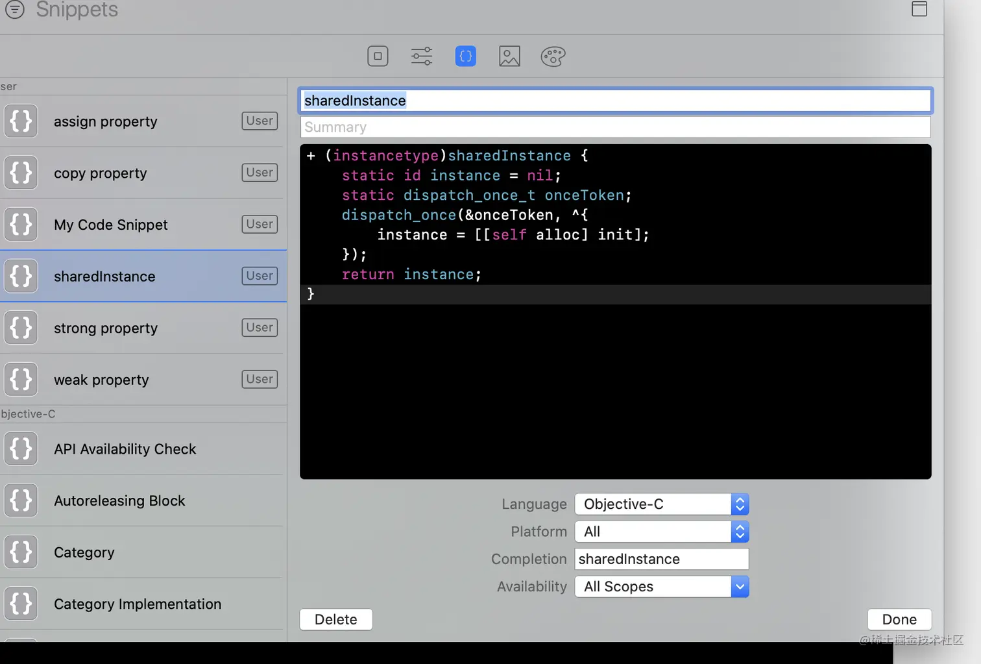Click the '+ (instancetype)sharedInstance {' line
The image size is (981, 664).
tap(448, 156)
